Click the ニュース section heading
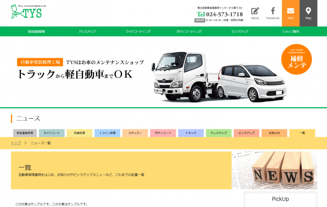The height and width of the screenshot is (207, 327). pos(28,118)
